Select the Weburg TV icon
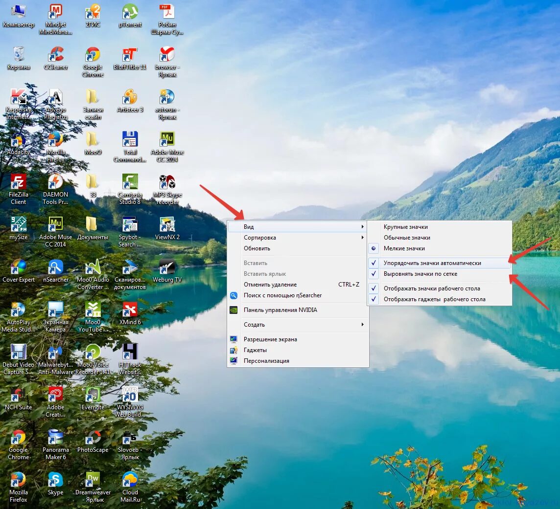560x509 pixels. tap(167, 271)
